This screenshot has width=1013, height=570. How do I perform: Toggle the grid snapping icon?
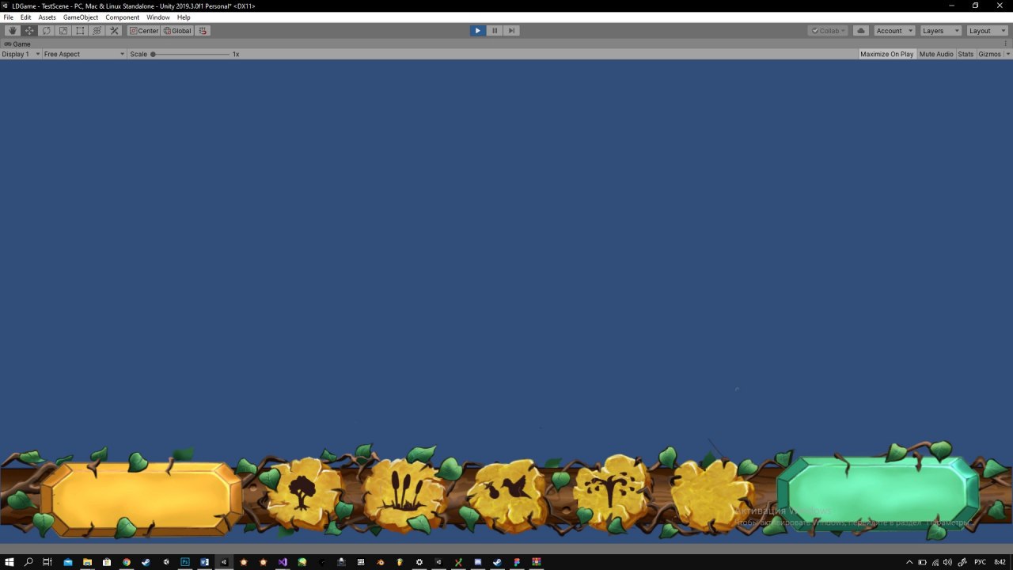coord(203,31)
